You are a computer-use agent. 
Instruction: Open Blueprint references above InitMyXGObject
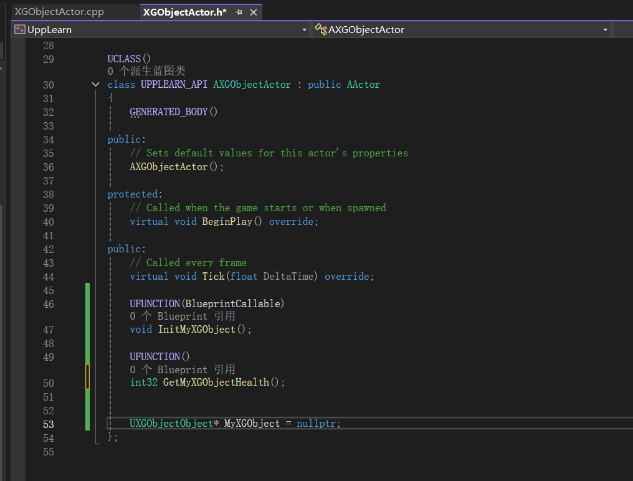tap(183, 317)
